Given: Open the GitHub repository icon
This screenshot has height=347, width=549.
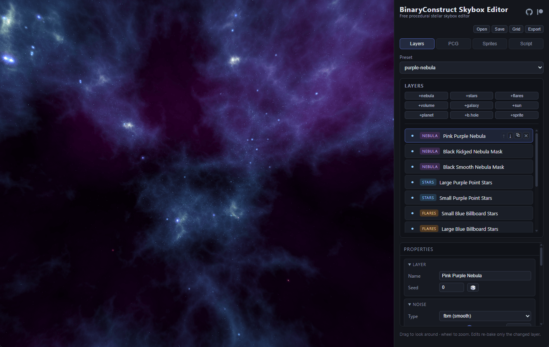Looking at the screenshot, I should pyautogui.click(x=529, y=12).
